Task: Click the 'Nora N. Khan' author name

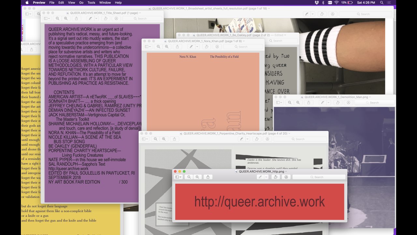Action: coord(188,57)
